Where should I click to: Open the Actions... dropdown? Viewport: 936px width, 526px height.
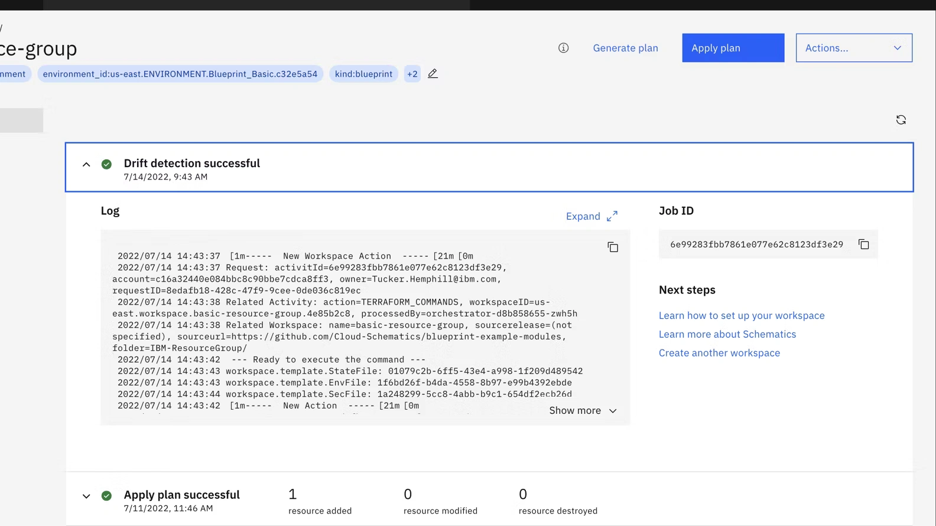click(854, 48)
